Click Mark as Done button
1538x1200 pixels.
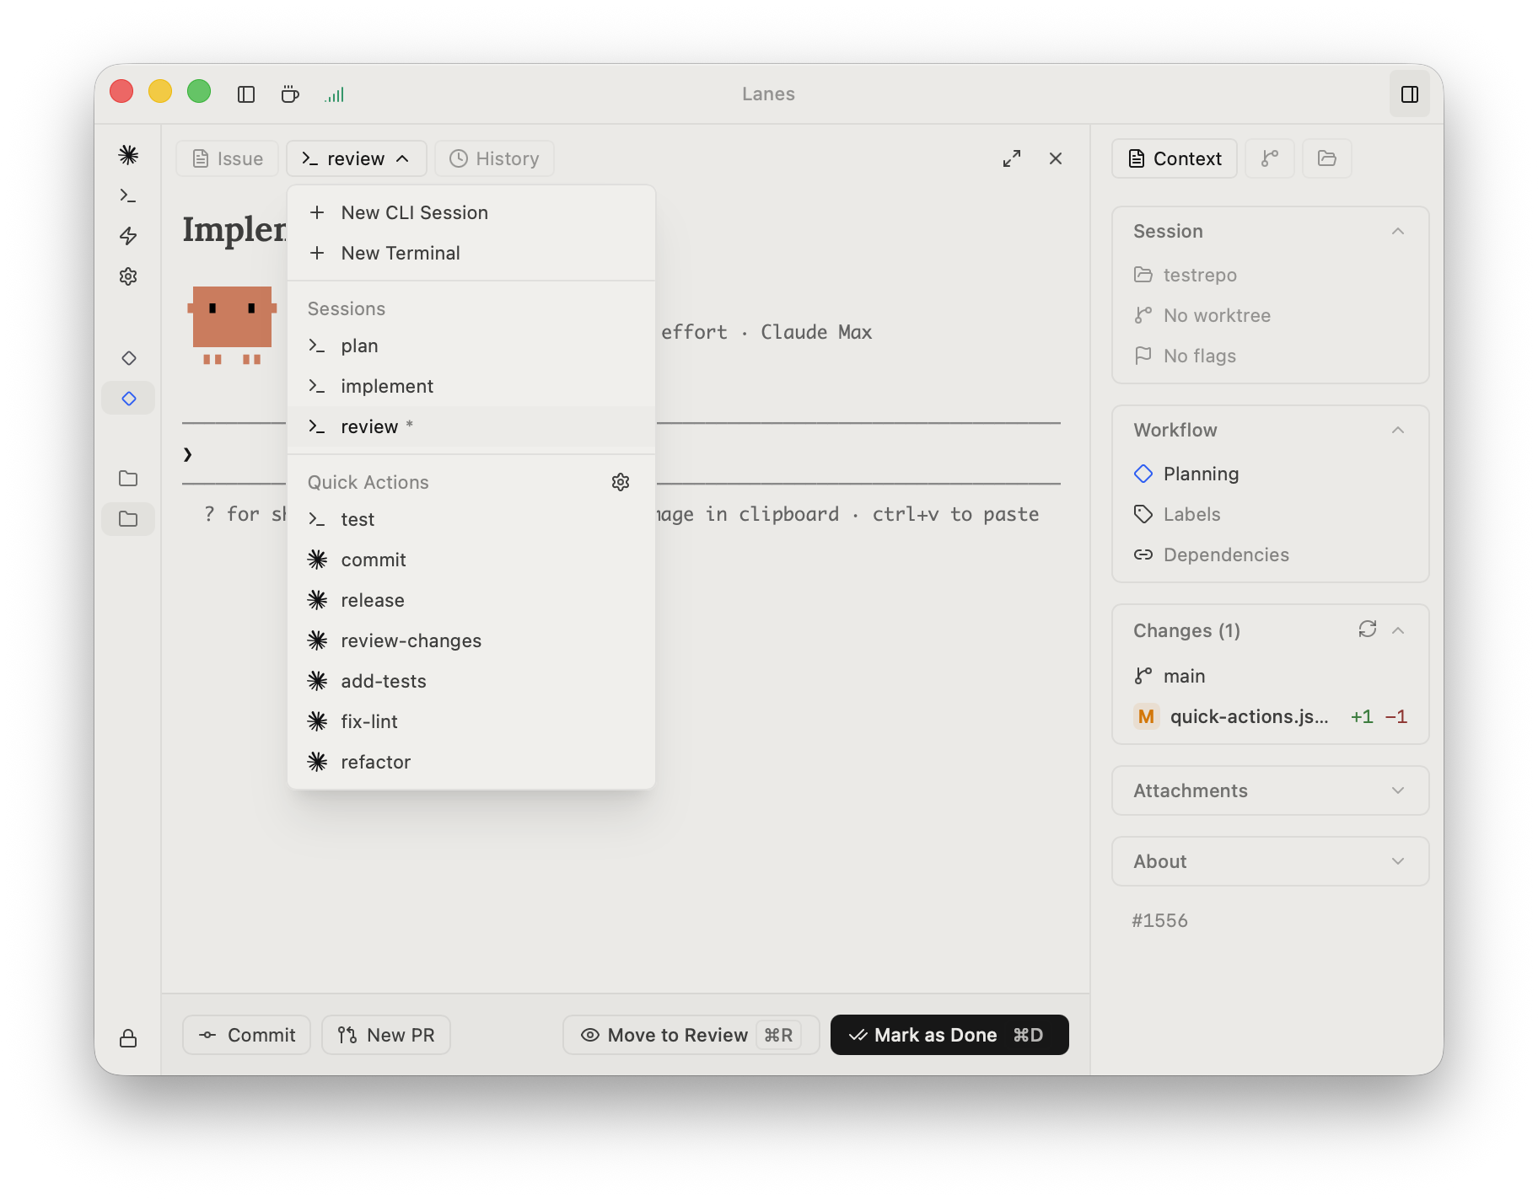pos(949,1035)
